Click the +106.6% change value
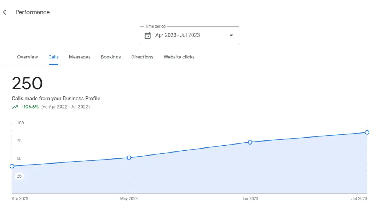Image resolution: width=379 pixels, height=212 pixels. point(30,107)
